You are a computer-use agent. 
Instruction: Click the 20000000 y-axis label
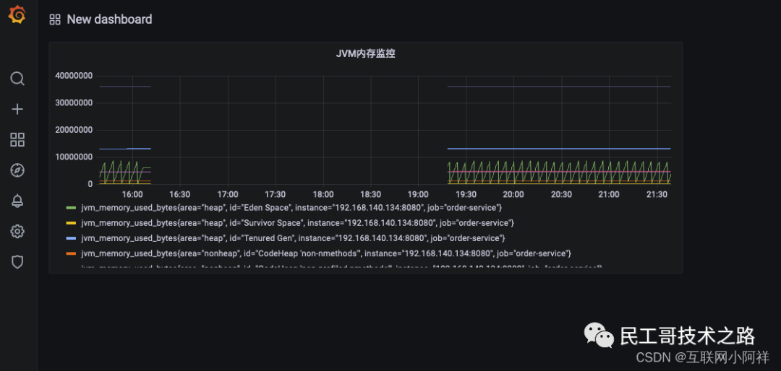click(x=74, y=131)
